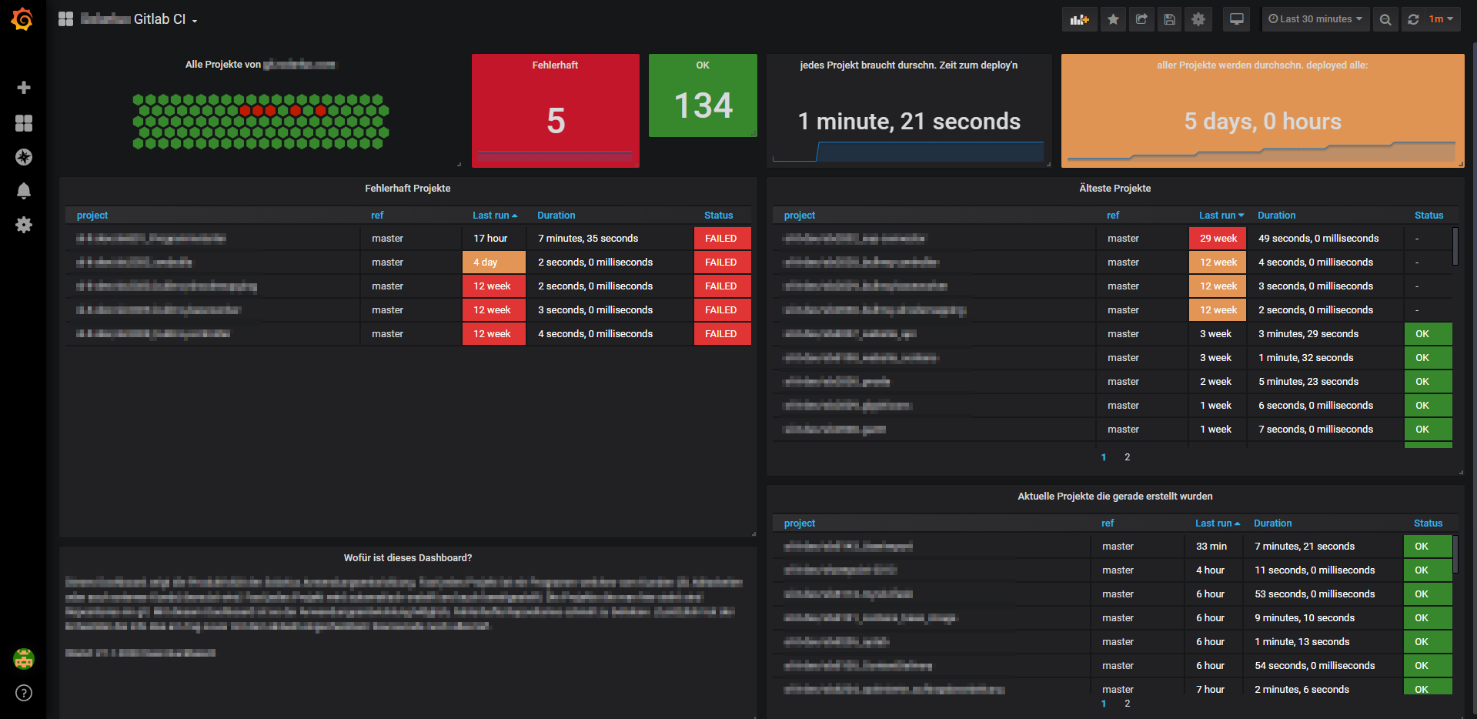Screen dimensions: 1477x719
Task: Open the help menu at sidebar bottom
Action: tap(23, 693)
